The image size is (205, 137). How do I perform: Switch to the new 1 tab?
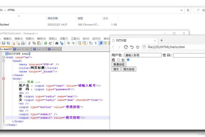click(40, 49)
